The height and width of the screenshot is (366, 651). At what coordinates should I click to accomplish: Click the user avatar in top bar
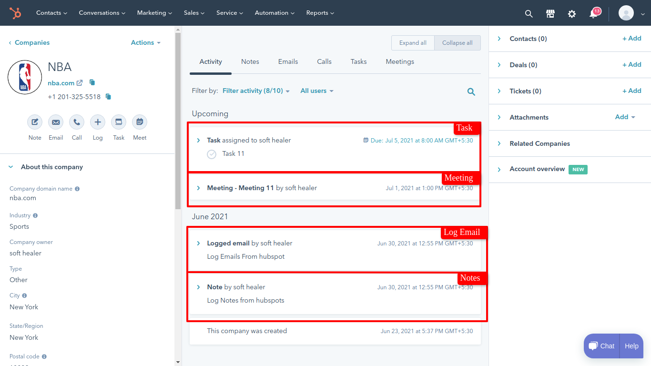coord(626,13)
